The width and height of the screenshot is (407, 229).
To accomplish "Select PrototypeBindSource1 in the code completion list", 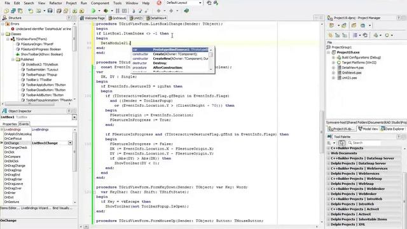I will click(x=170, y=50).
